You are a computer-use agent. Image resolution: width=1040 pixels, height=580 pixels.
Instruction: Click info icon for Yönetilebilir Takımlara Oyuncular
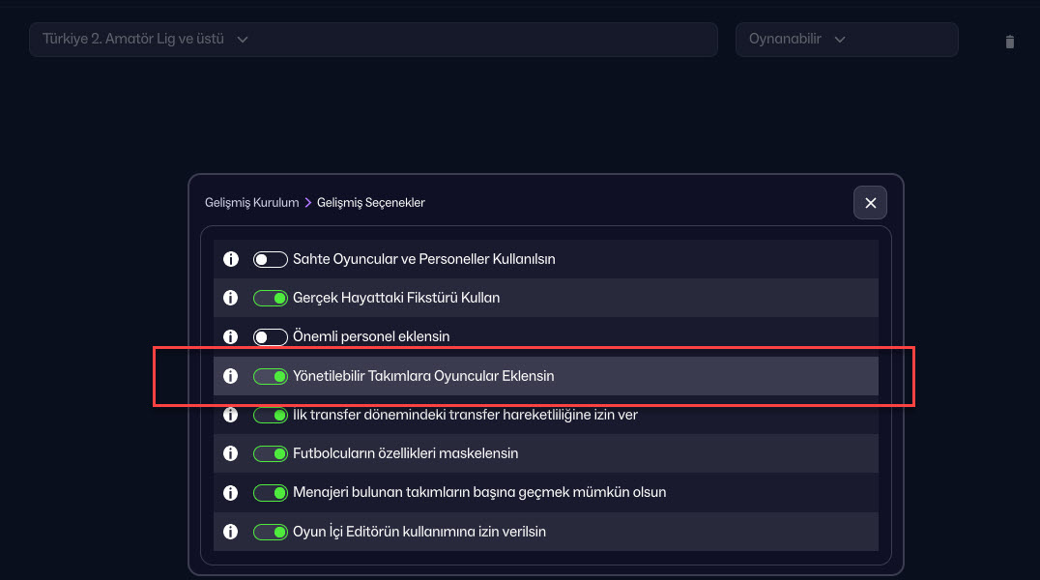[x=230, y=376]
